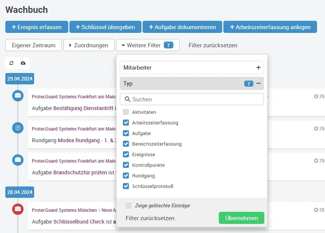
Task: Click the compass icon next to Rundgang entry
Action: pos(18,128)
